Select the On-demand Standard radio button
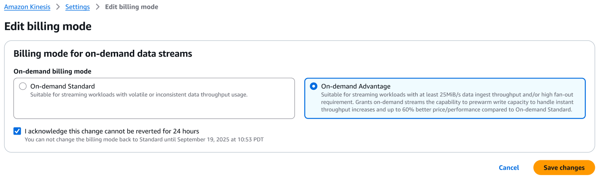Viewport: 600px width, 181px height. (23, 86)
